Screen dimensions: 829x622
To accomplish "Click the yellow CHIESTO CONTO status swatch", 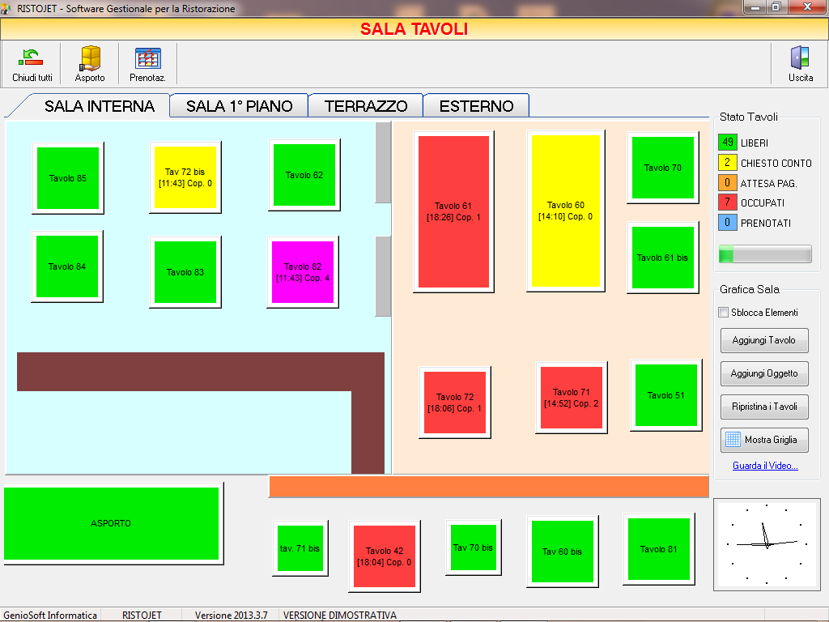I will pos(727,163).
